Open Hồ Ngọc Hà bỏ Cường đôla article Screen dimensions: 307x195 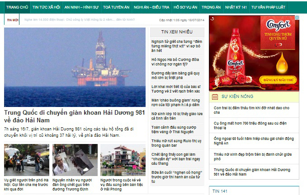(175, 62)
